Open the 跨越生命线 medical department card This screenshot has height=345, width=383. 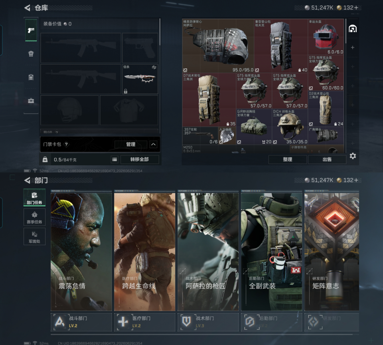[x=144, y=251]
